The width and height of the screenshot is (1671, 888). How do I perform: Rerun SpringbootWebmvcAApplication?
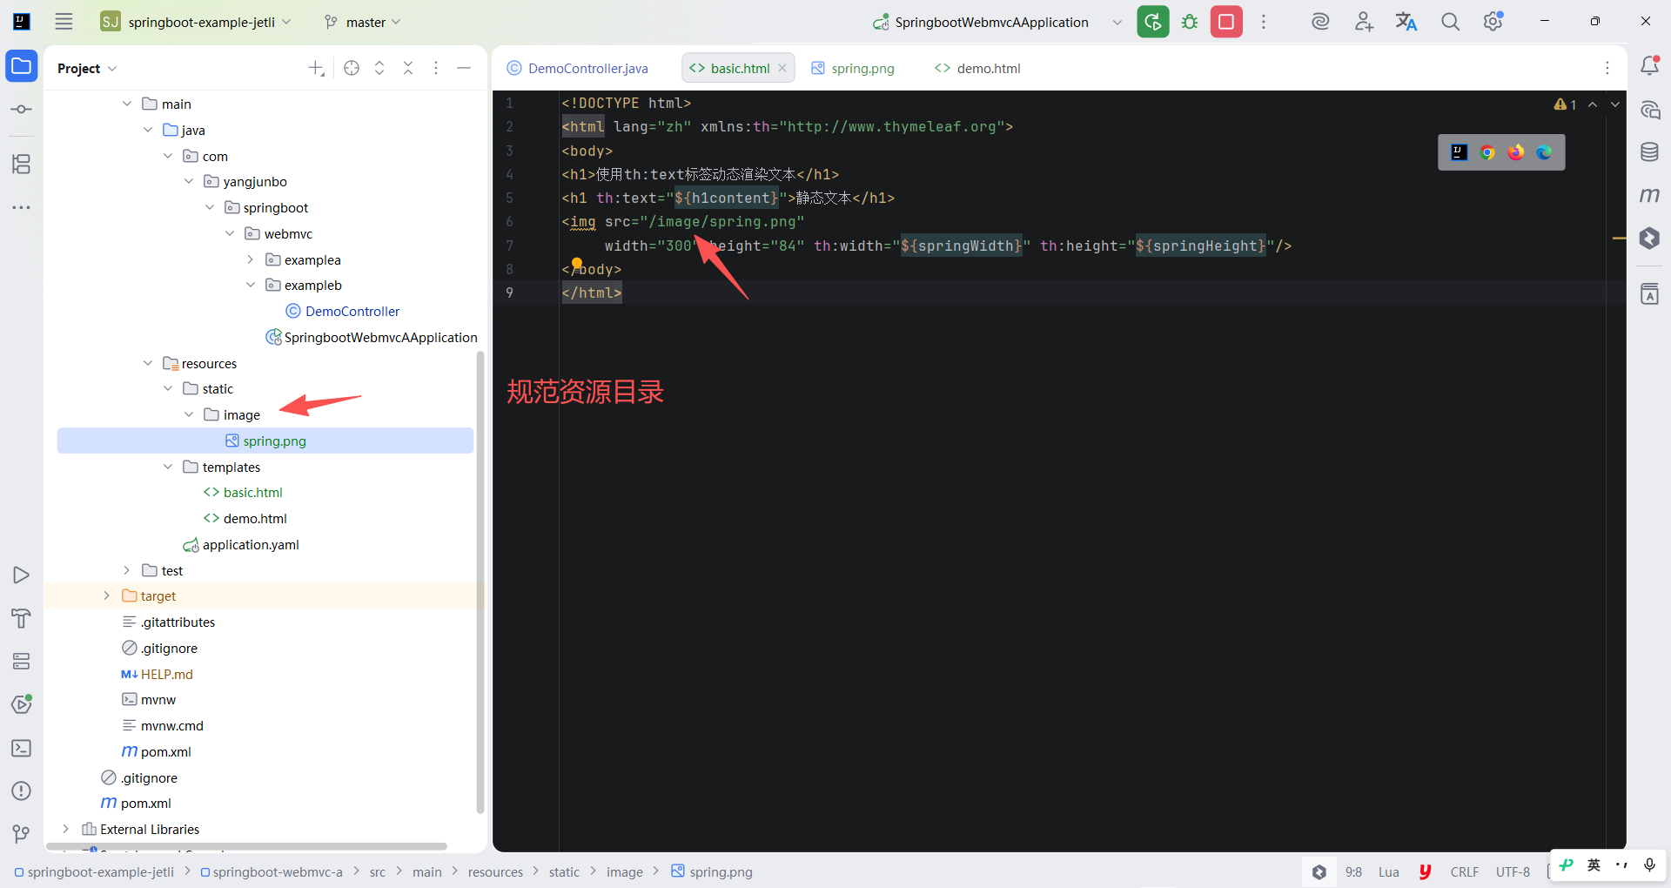click(1153, 22)
